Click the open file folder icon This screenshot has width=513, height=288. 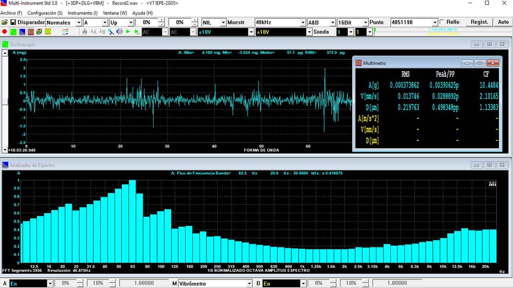pyautogui.click(x=5, y=22)
